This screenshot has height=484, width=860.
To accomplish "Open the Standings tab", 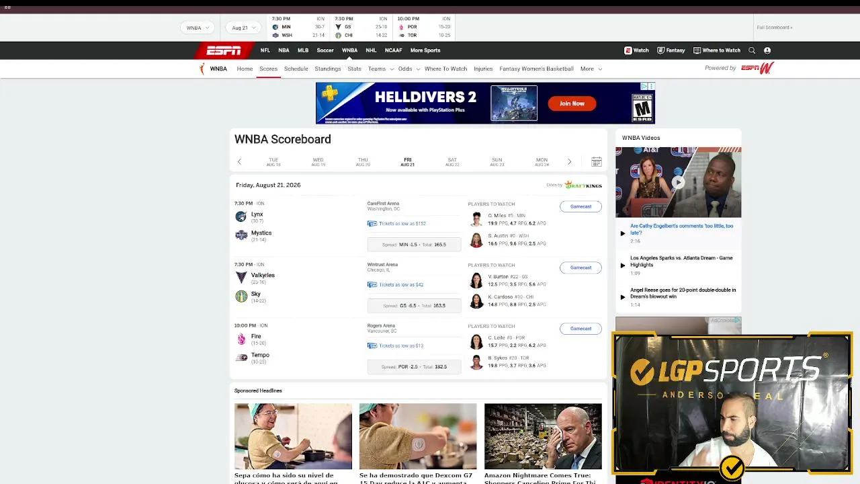I will [x=328, y=69].
